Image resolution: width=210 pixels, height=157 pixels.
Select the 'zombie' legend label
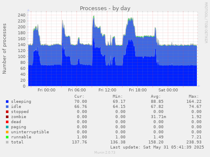coord(19,117)
